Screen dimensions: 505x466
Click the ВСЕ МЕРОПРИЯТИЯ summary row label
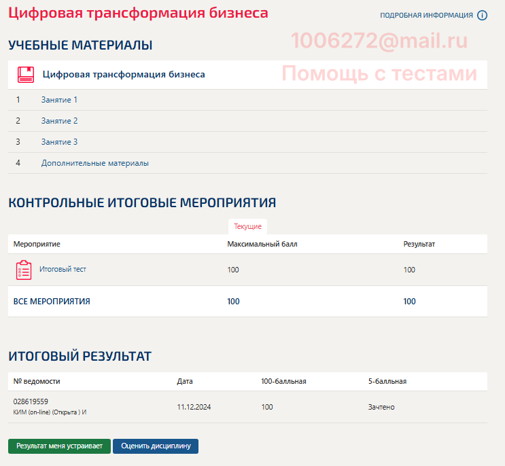52,302
